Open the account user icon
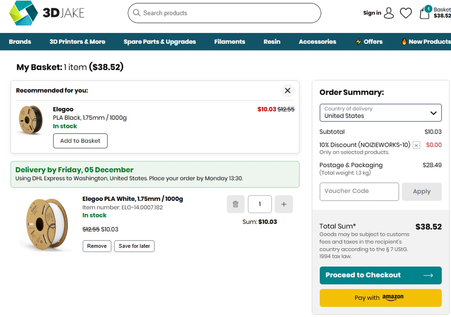Image resolution: width=451 pixels, height=317 pixels. tap(389, 13)
